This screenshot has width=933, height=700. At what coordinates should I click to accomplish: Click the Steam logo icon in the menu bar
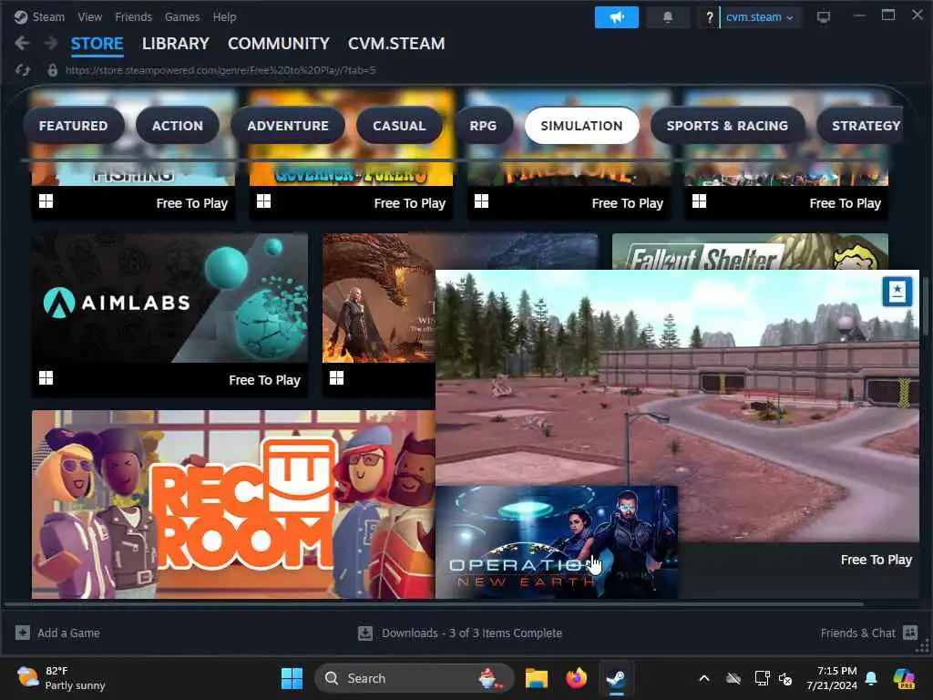21,16
